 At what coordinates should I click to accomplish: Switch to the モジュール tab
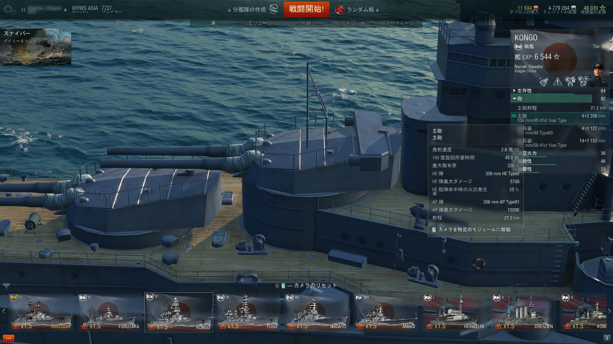260,23
